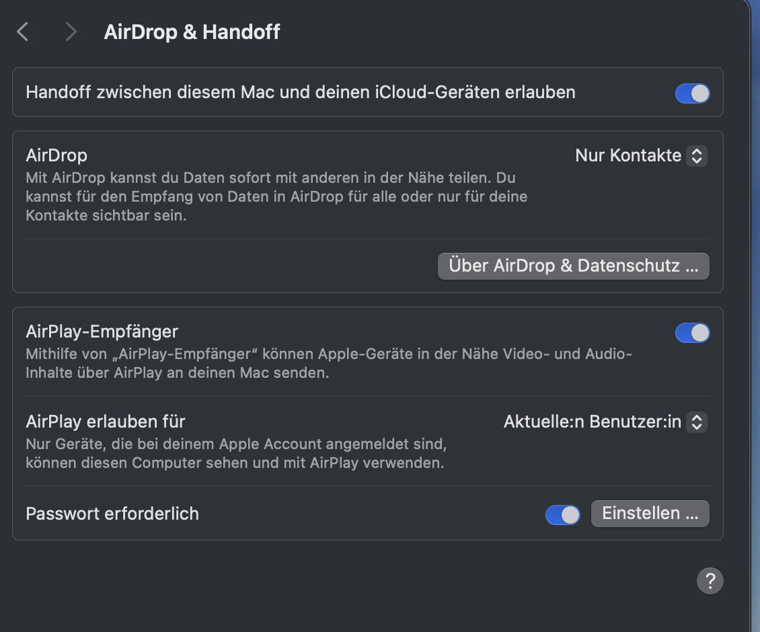Click the AirDrop description paragraph
This screenshot has width=760, height=632.
(276, 197)
